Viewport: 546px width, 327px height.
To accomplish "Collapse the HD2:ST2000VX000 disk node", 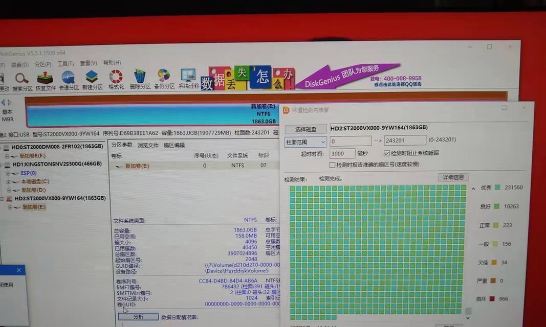I will (x=2, y=199).
